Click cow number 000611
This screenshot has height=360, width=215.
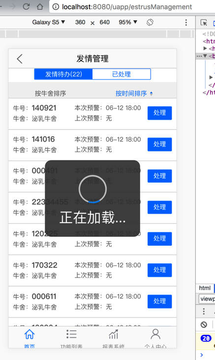tap(44, 296)
